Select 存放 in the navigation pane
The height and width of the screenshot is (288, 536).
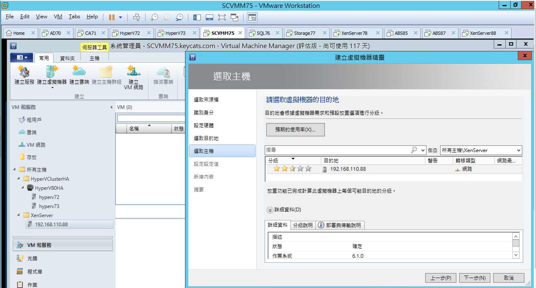point(32,157)
